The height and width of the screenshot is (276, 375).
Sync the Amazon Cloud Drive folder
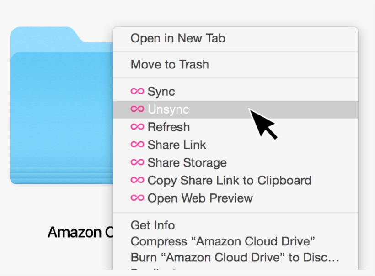[161, 91]
